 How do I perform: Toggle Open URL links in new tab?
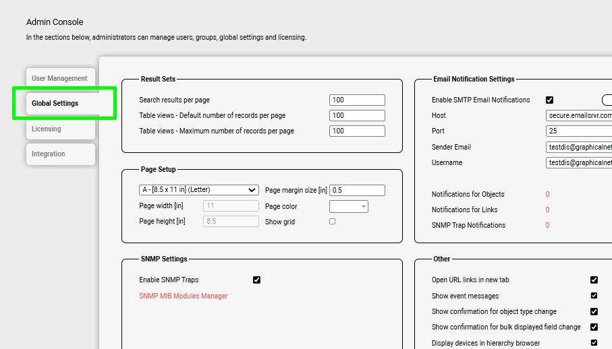(594, 280)
